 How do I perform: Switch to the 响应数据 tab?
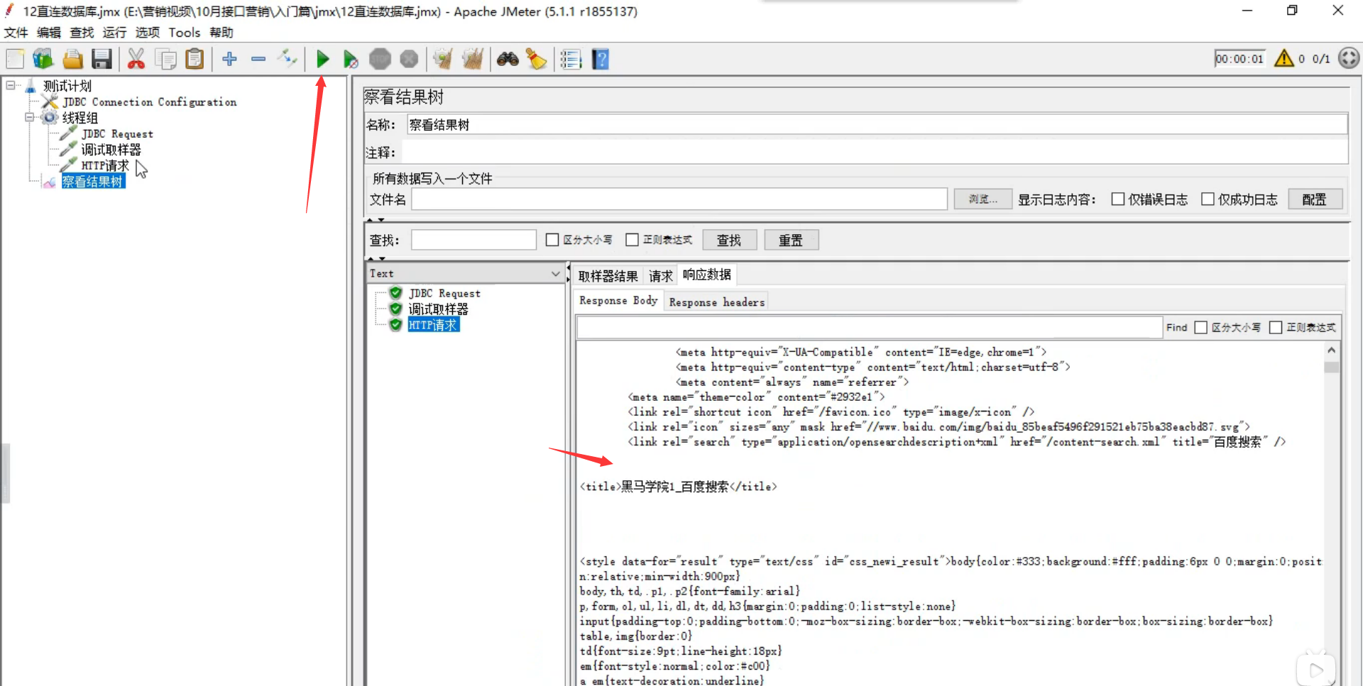click(707, 275)
